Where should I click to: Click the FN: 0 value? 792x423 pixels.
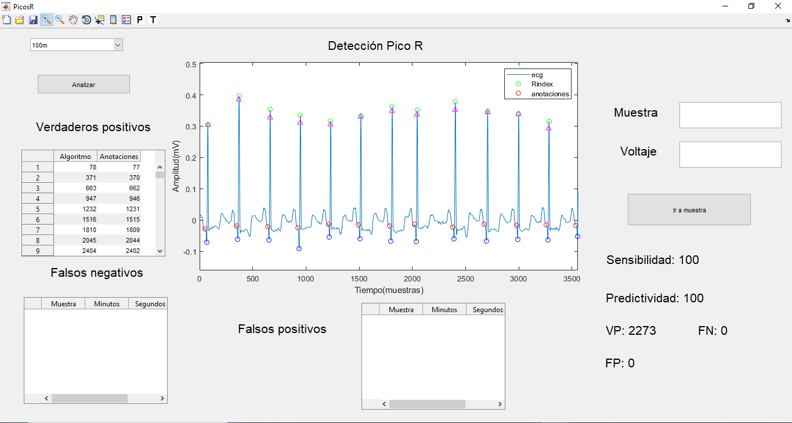tap(713, 331)
